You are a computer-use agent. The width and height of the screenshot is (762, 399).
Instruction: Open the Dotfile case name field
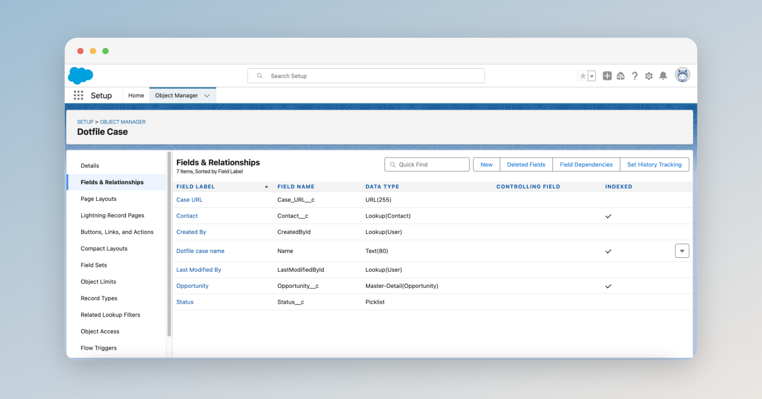point(200,251)
